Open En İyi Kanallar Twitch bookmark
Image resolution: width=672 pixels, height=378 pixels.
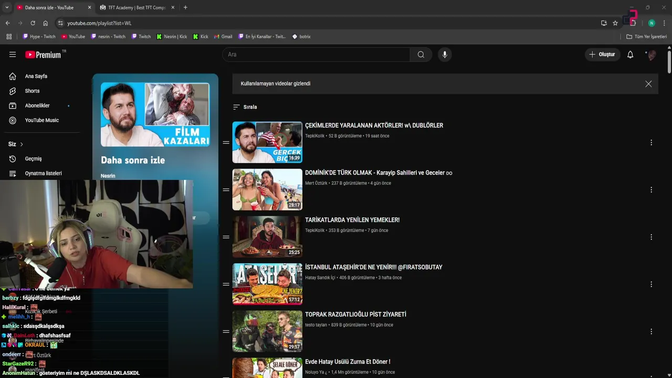[262, 37]
